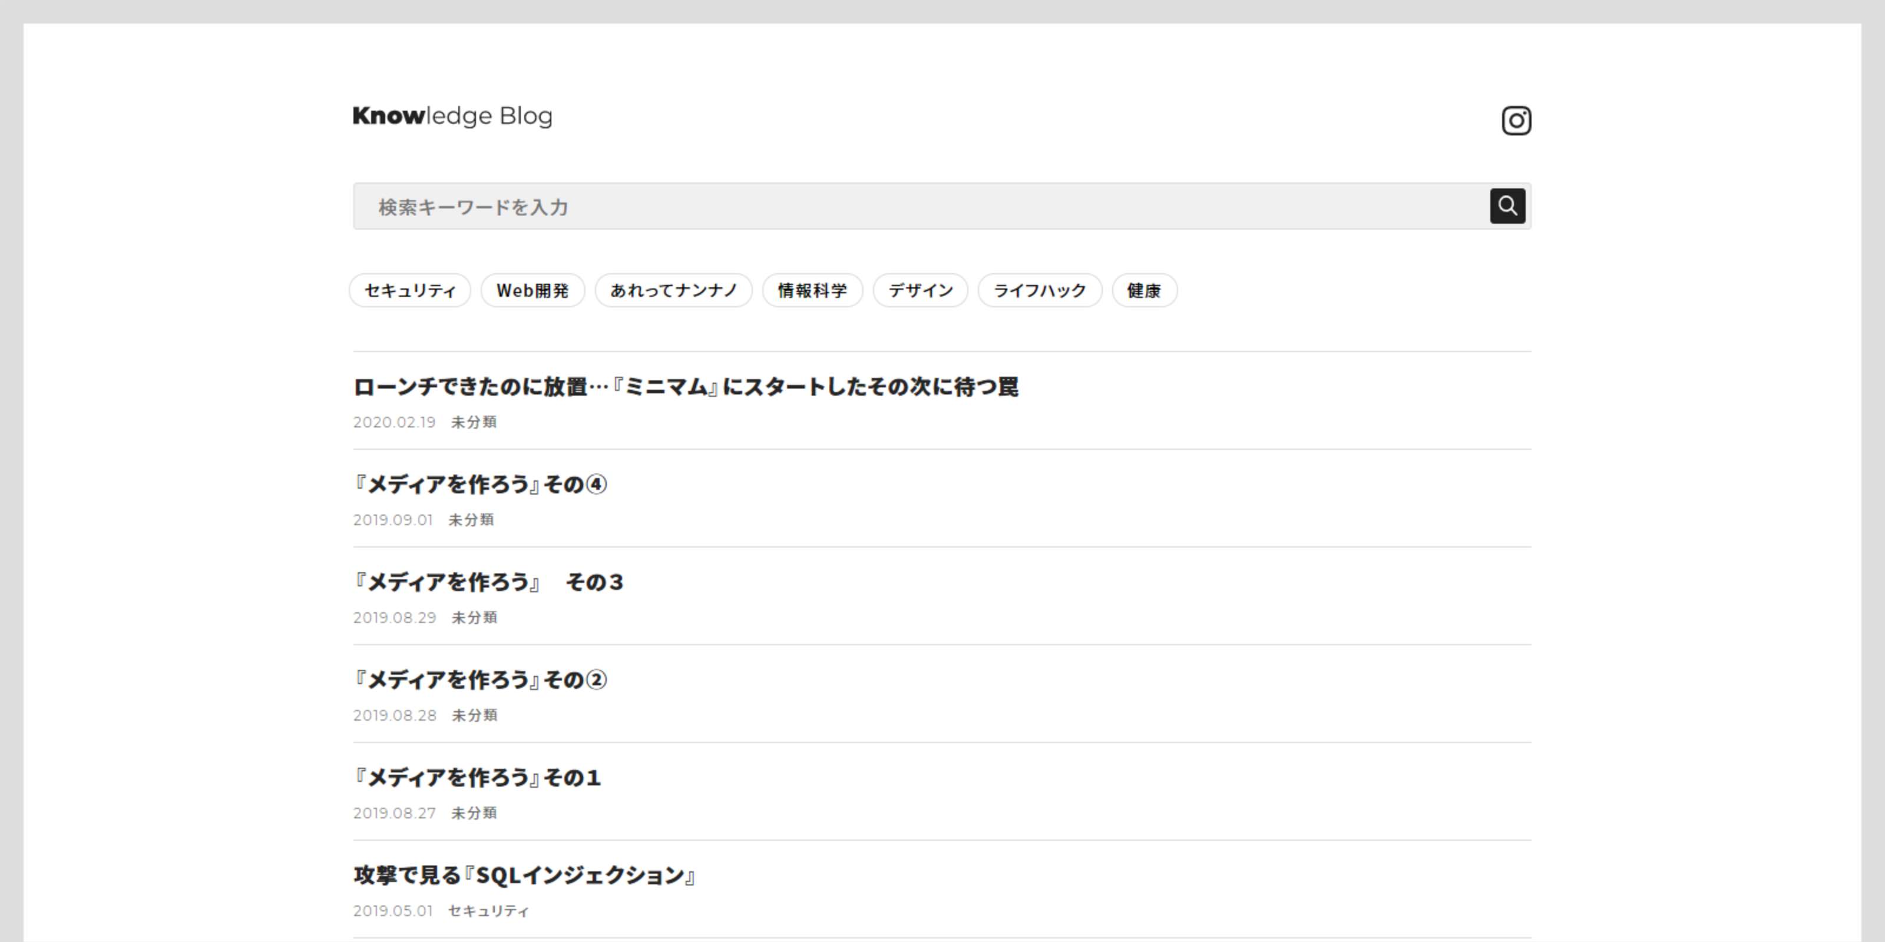Image resolution: width=1885 pixels, height=942 pixels.
Task: View the 『メディアを作ろう』その1 post
Action: pos(477,777)
